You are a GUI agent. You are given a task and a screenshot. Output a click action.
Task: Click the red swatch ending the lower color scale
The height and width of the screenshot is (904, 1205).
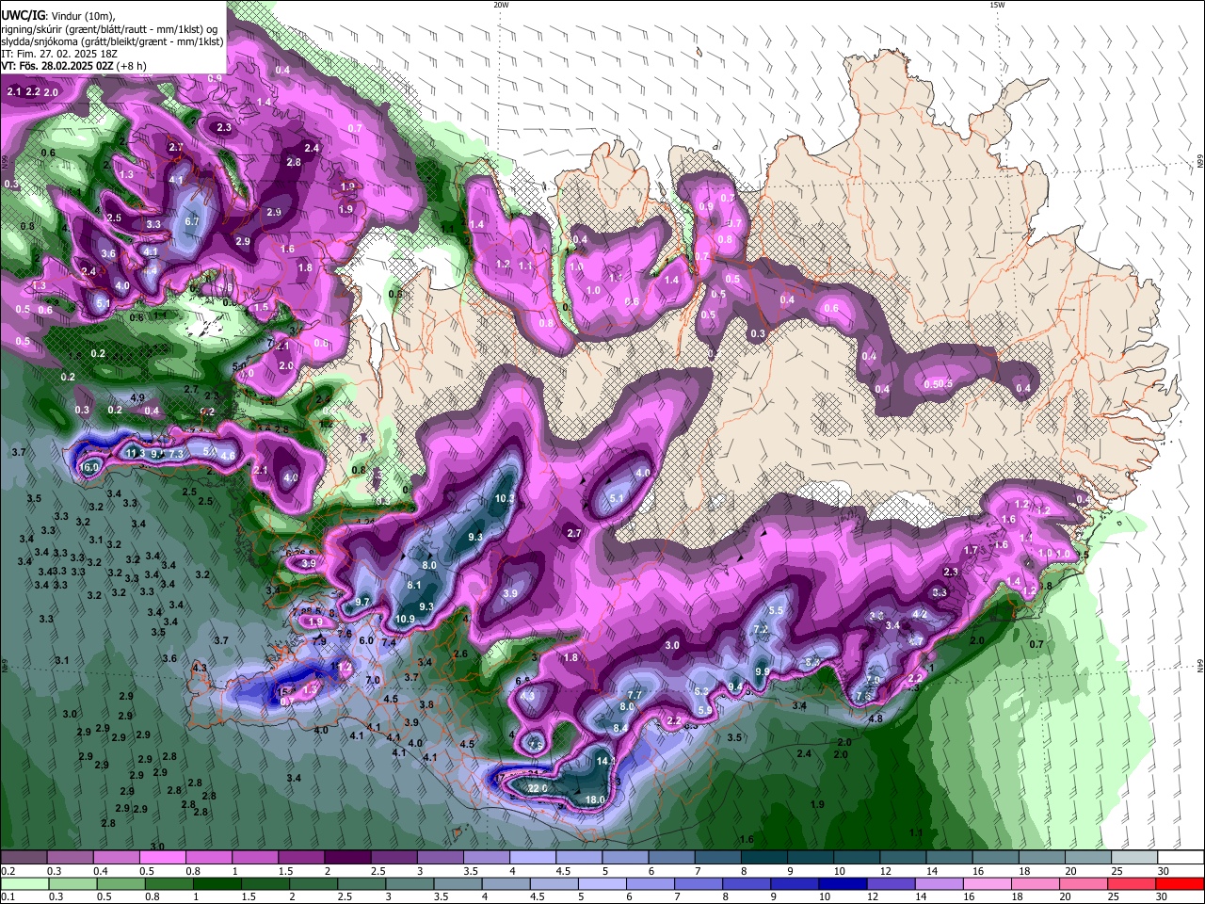click(x=1181, y=884)
